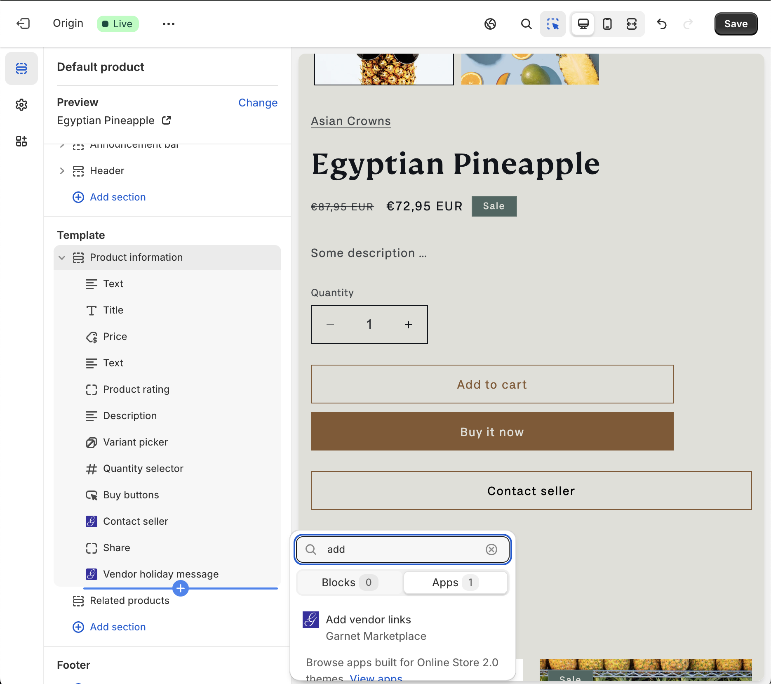Select the Apps tab
771x684 pixels.
click(455, 583)
